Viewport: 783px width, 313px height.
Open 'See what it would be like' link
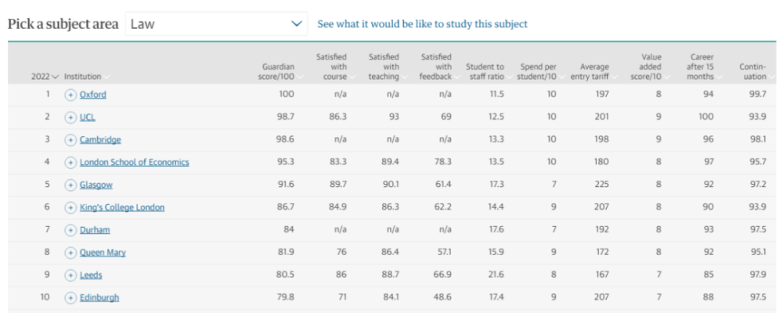pyautogui.click(x=422, y=24)
